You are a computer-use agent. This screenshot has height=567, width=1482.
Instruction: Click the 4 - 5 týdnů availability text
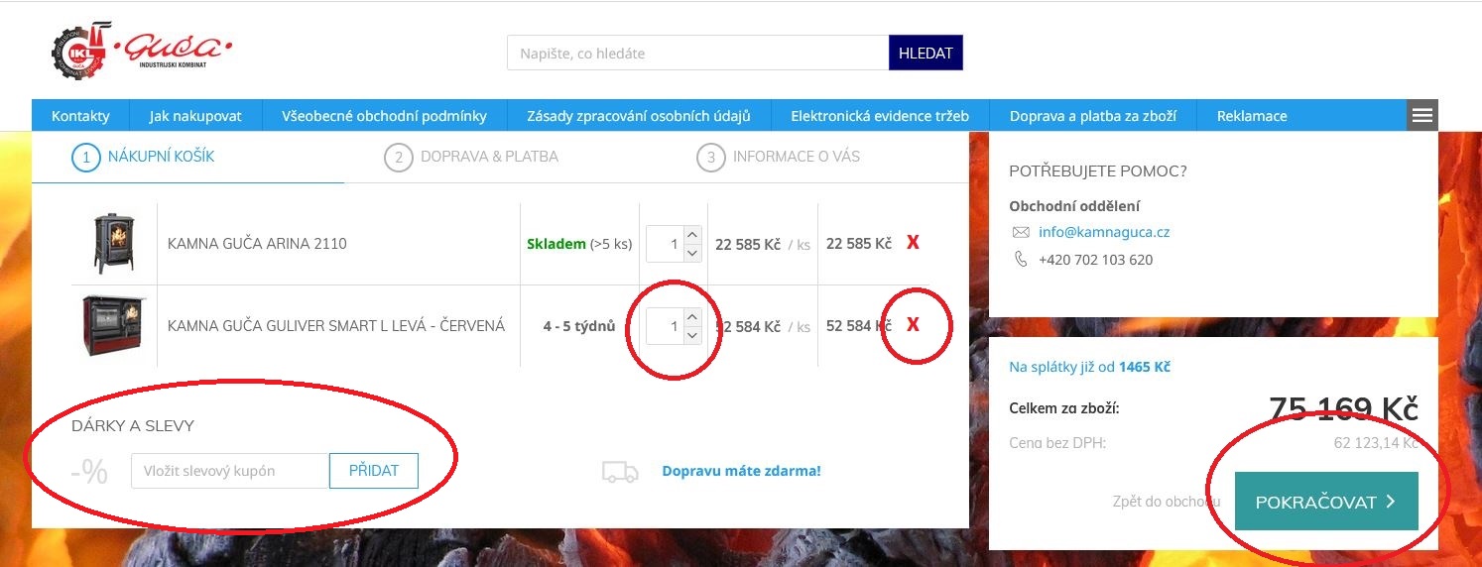(579, 326)
